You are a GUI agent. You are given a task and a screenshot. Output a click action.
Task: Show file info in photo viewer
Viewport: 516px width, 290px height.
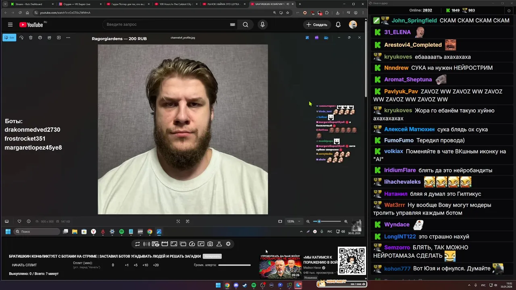point(29,221)
